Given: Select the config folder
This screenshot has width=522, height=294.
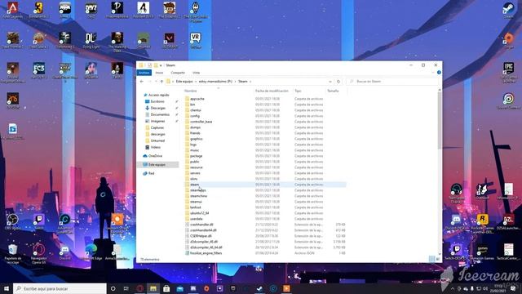Looking at the screenshot, I should (195, 116).
